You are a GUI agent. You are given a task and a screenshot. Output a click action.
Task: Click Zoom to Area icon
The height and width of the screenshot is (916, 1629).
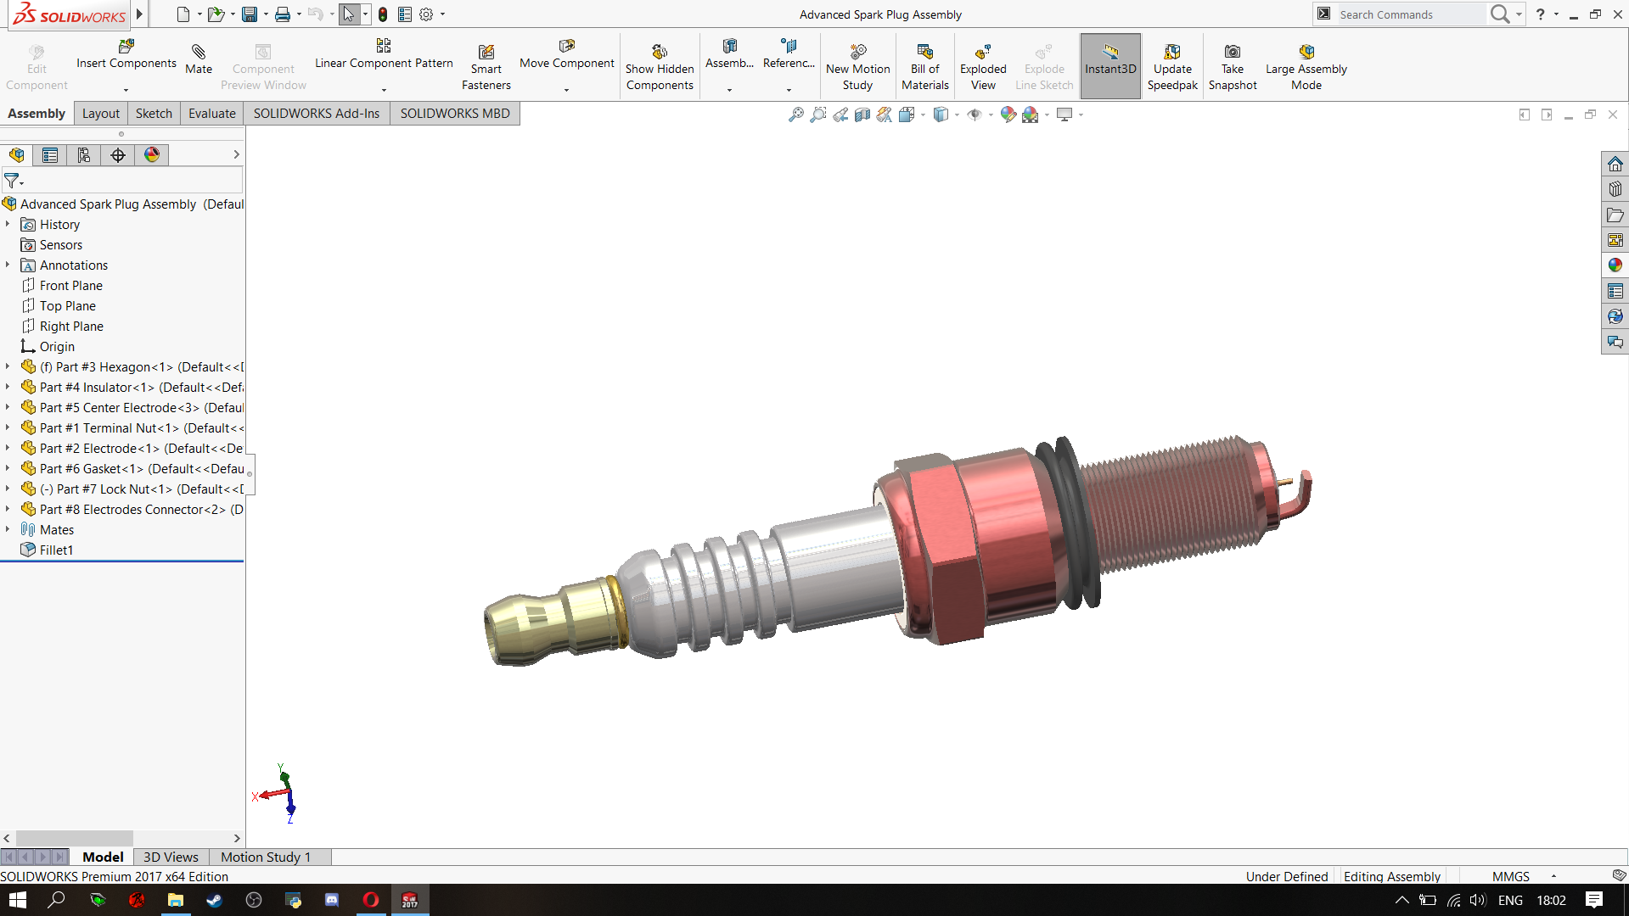tap(817, 114)
